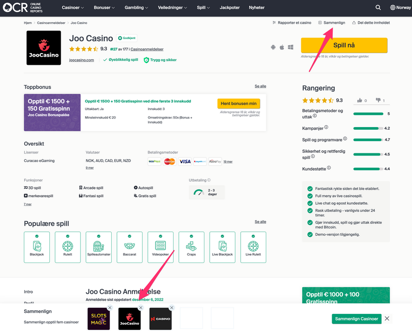Click the Android platform icon
The width and height of the screenshot is (412, 333).
pyautogui.click(x=273, y=47)
